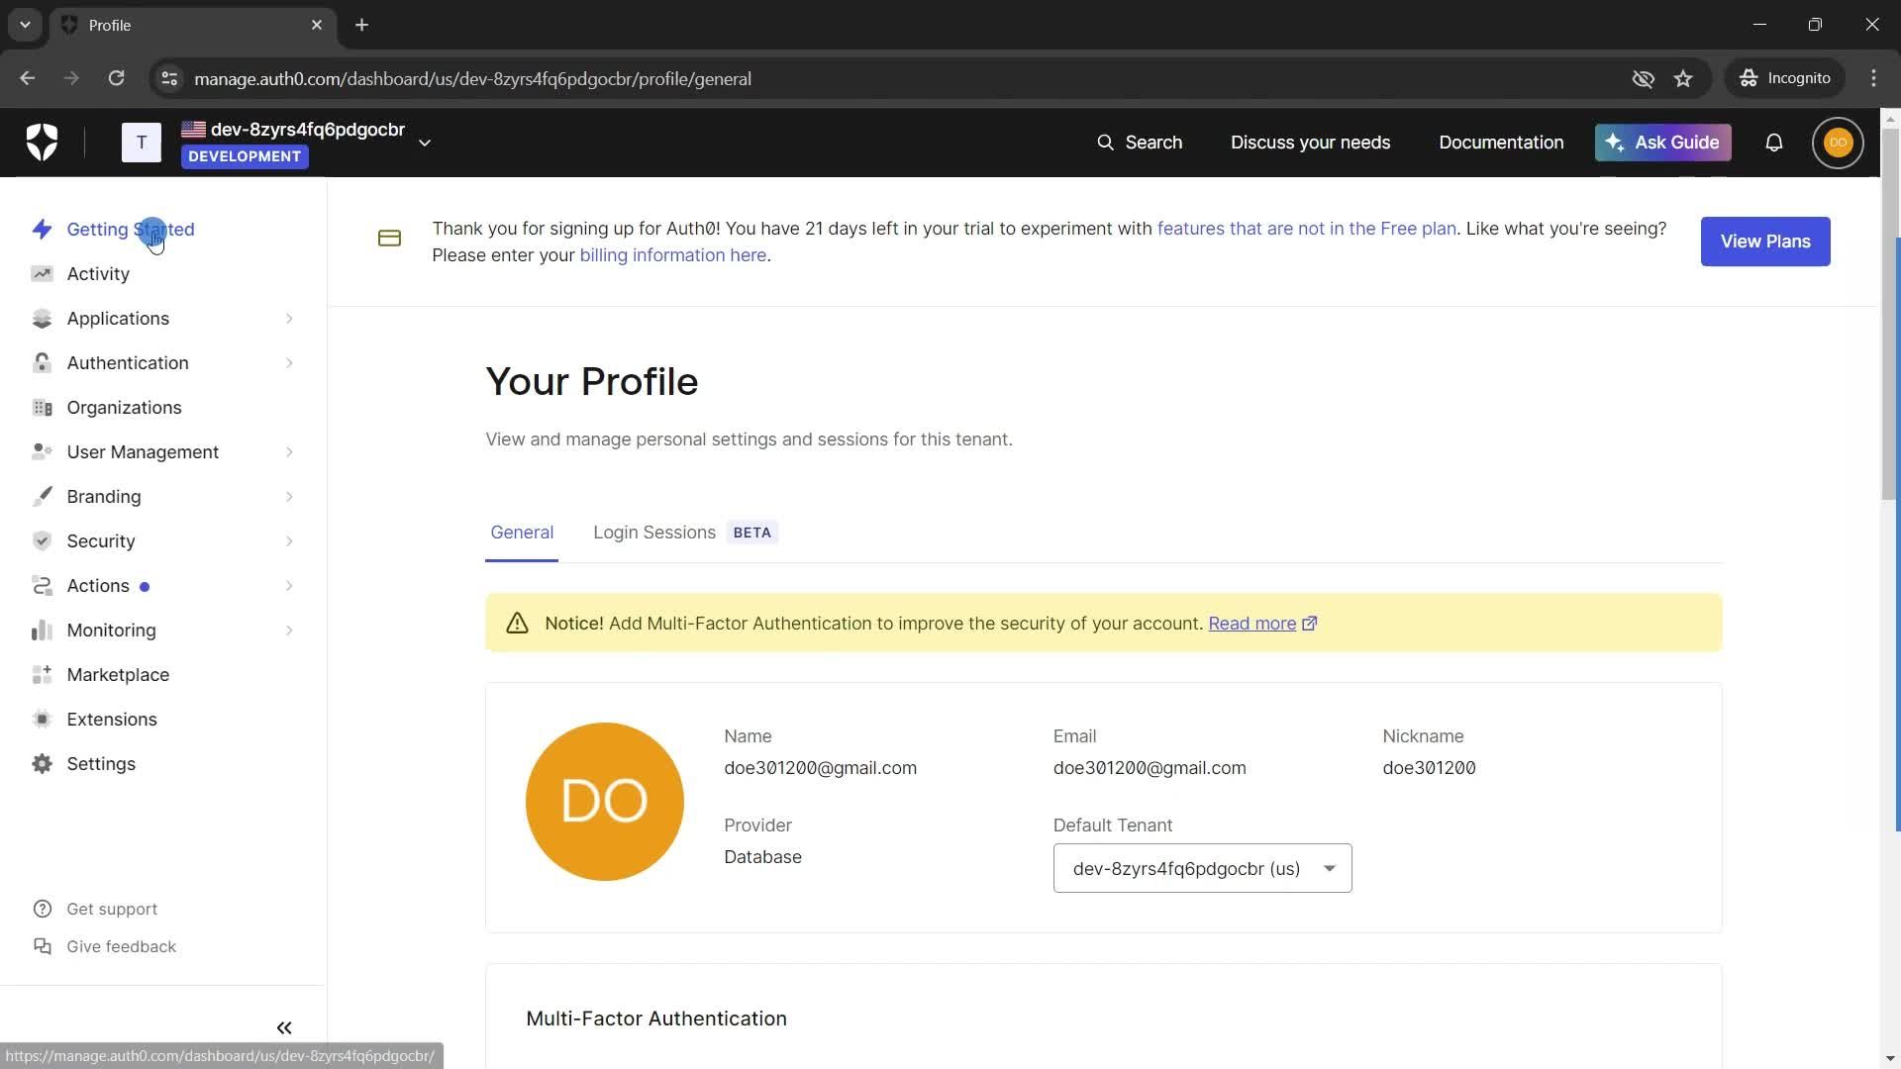The image size is (1901, 1069).
Task: Open the Documentation link
Action: pyautogui.click(x=1501, y=143)
